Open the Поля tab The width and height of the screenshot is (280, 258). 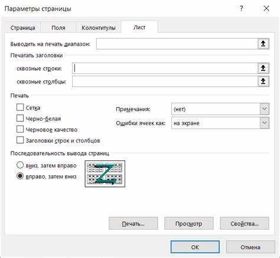[58, 28]
